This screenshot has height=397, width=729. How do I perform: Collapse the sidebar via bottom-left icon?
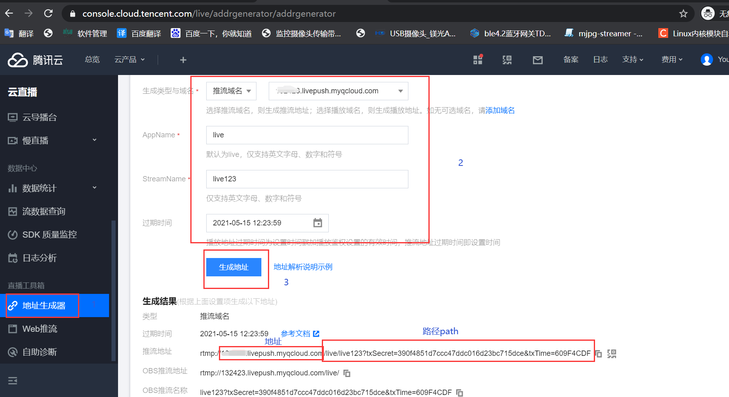(12, 380)
